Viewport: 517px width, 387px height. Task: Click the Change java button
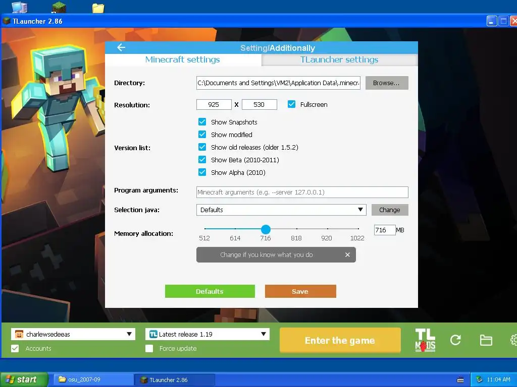390,210
